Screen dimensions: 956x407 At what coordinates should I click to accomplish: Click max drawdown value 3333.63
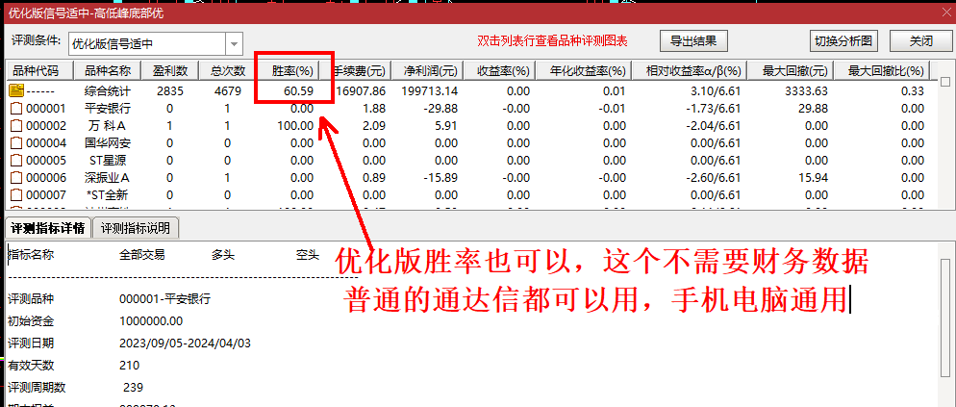pyautogui.click(x=807, y=91)
